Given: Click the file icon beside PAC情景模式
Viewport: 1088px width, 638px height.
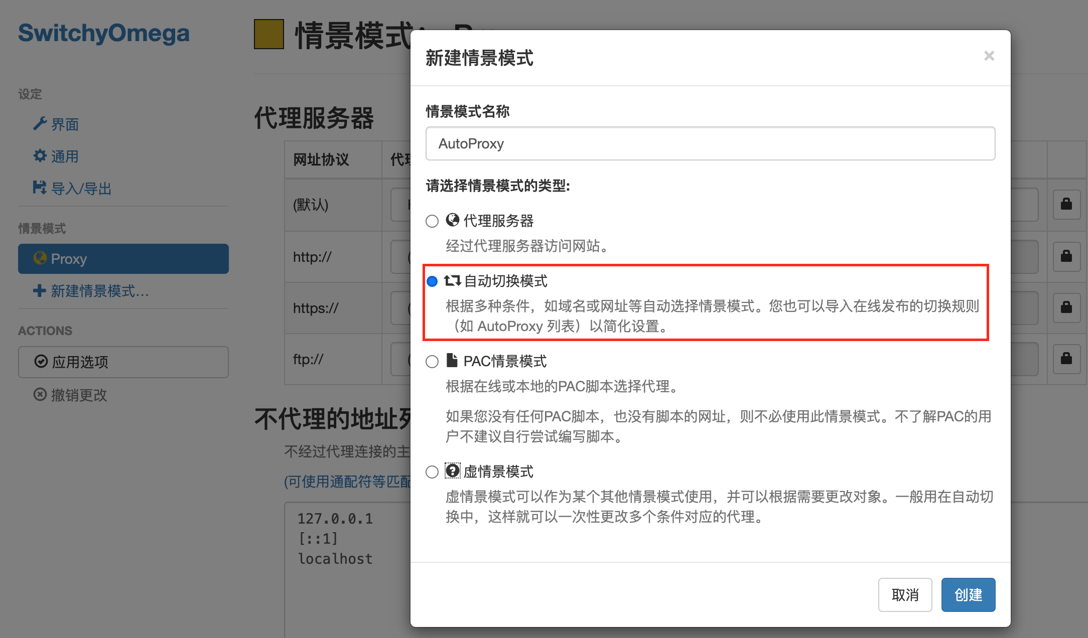Looking at the screenshot, I should pos(452,360).
